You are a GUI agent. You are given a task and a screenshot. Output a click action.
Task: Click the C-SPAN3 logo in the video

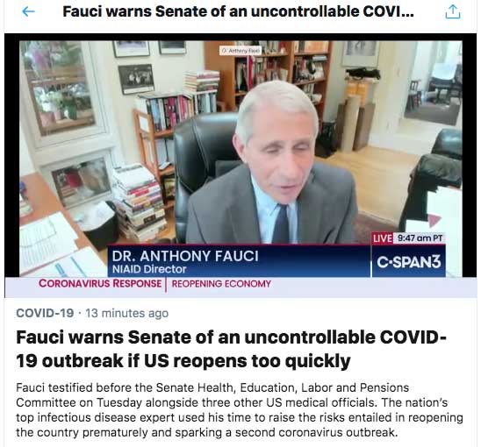click(409, 261)
